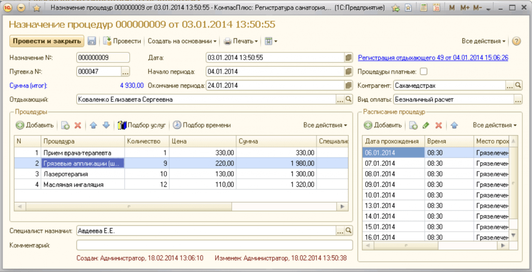Click ellipsis button for Специалист назначил
The image size is (532, 272).
coord(340,230)
